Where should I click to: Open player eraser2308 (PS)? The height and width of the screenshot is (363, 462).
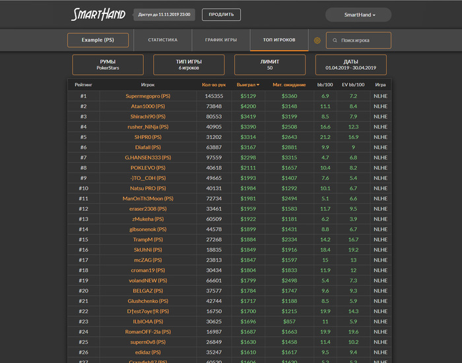148,209
